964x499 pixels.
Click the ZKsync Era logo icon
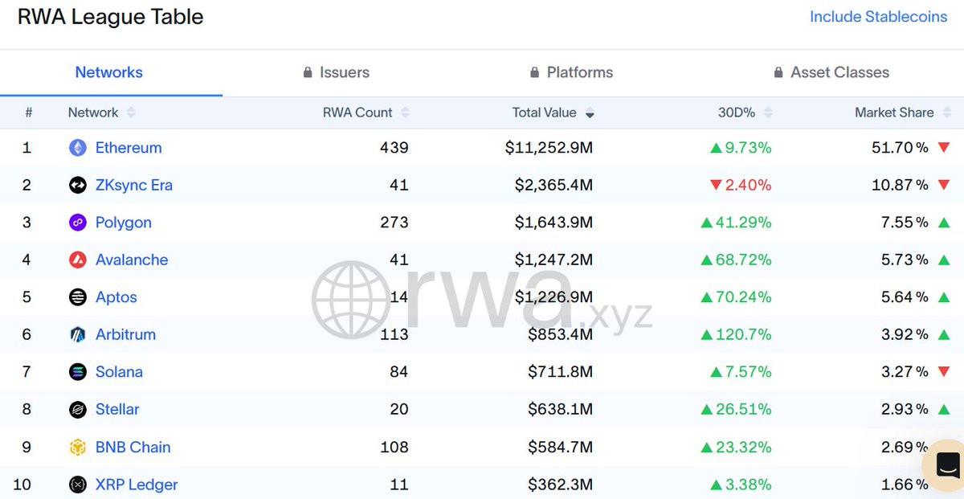(x=78, y=185)
